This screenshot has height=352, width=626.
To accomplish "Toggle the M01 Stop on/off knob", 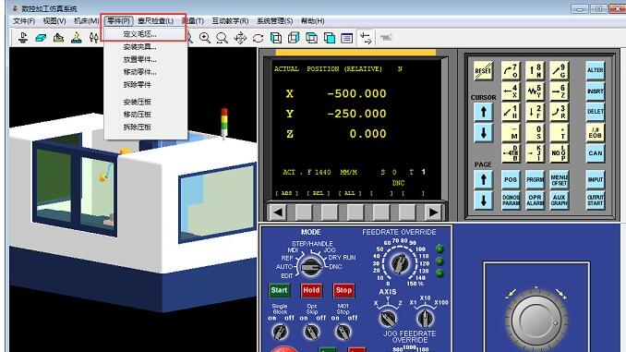I will [x=343, y=332].
